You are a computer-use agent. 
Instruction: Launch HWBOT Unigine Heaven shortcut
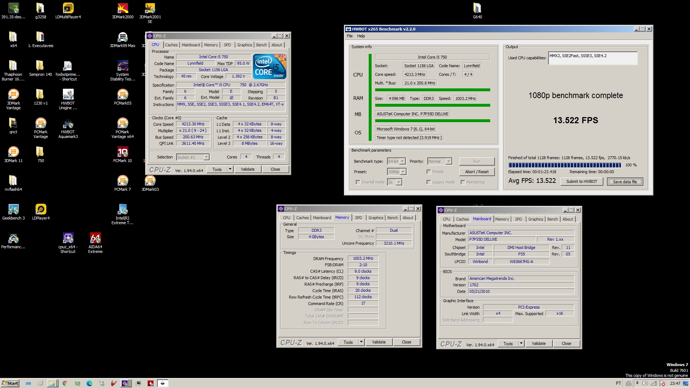pyautogui.click(x=68, y=100)
